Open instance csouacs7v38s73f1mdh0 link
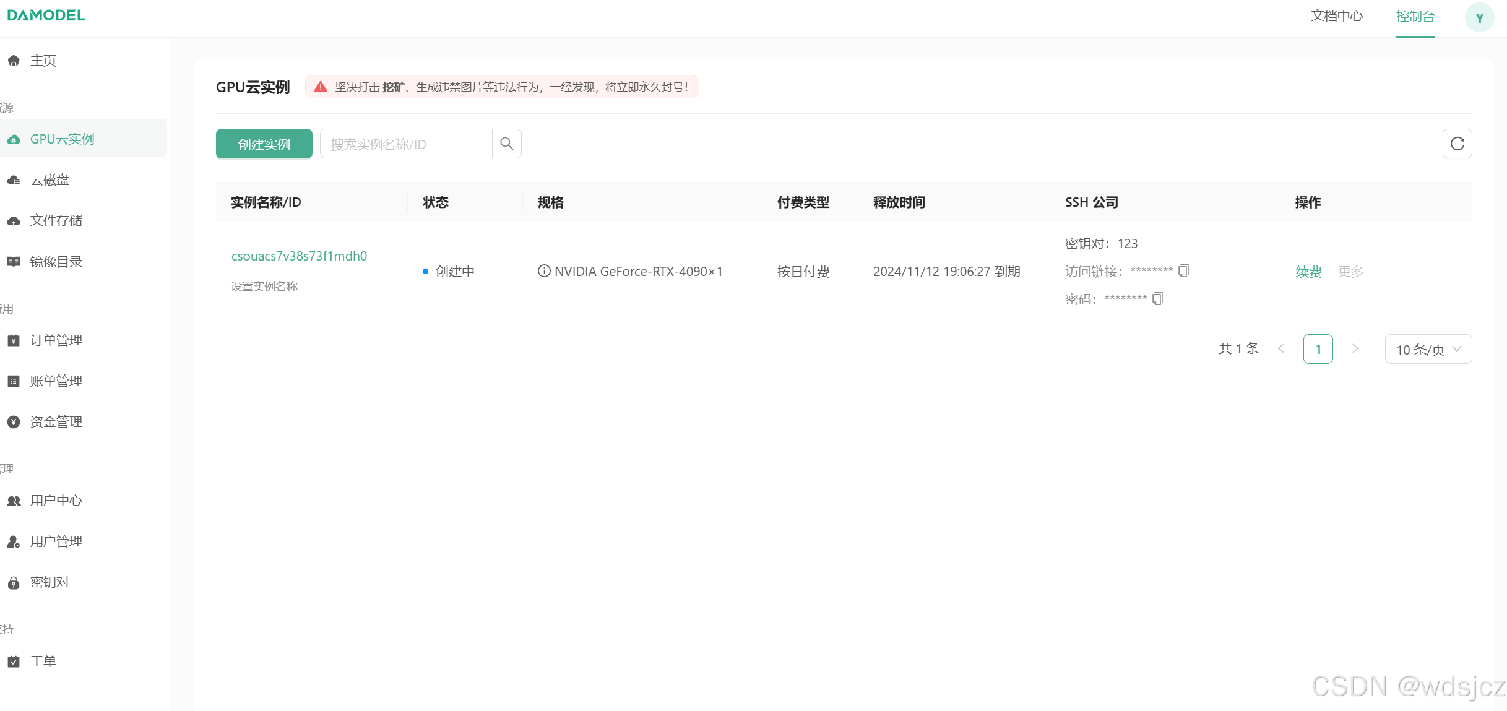Image resolution: width=1507 pixels, height=711 pixels. 299,256
